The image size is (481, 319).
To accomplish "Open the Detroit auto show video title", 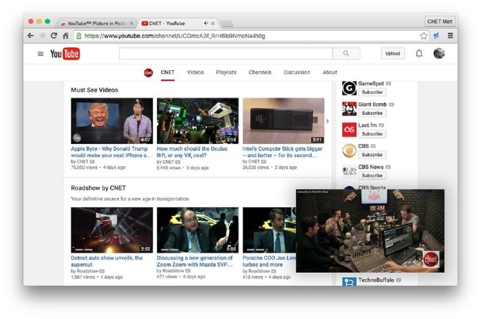I will [107, 261].
